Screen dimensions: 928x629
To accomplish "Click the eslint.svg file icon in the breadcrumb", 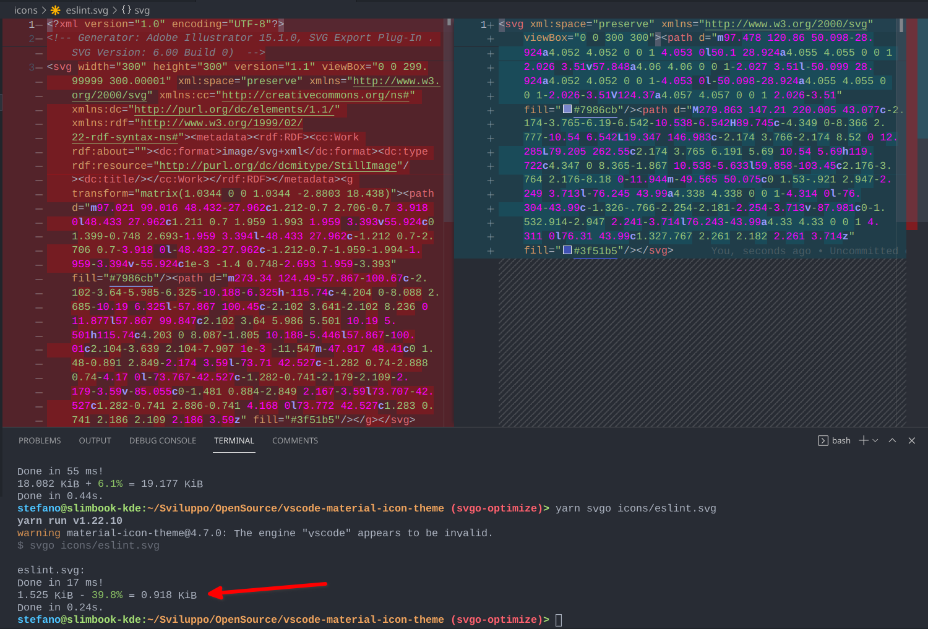I will pos(54,10).
